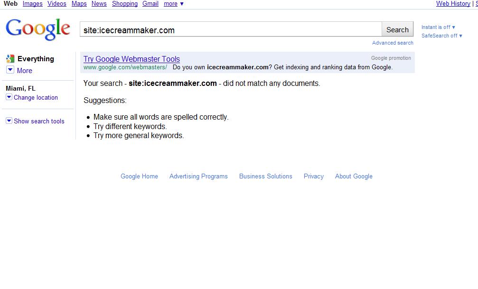Viewport: 478px width, 289px height.
Task: Open the Advanced search link
Action: point(393,43)
